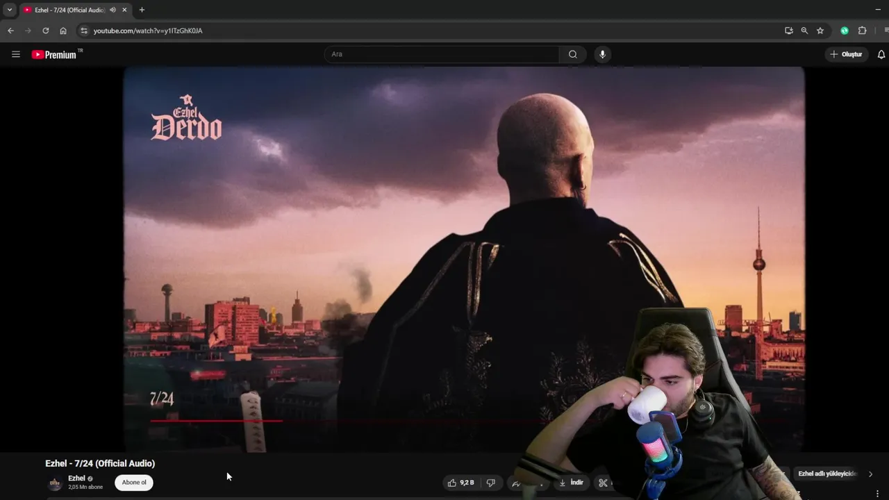View site information icon in address bar
Viewport: 889px width, 500px height.
pyautogui.click(x=84, y=31)
